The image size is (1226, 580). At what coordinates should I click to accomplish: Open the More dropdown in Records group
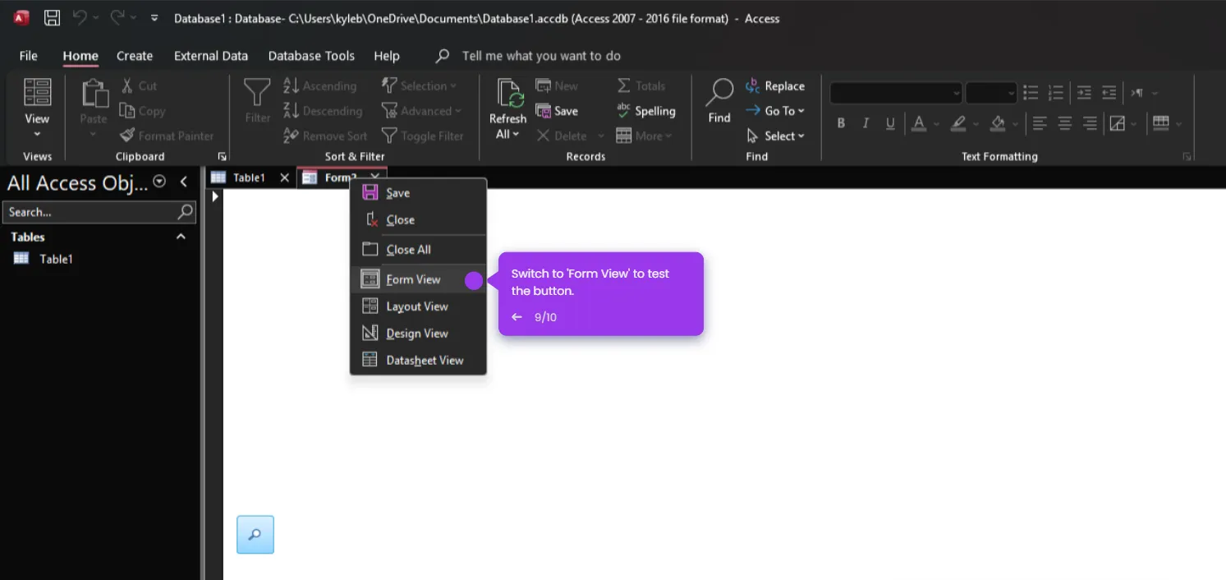point(645,136)
